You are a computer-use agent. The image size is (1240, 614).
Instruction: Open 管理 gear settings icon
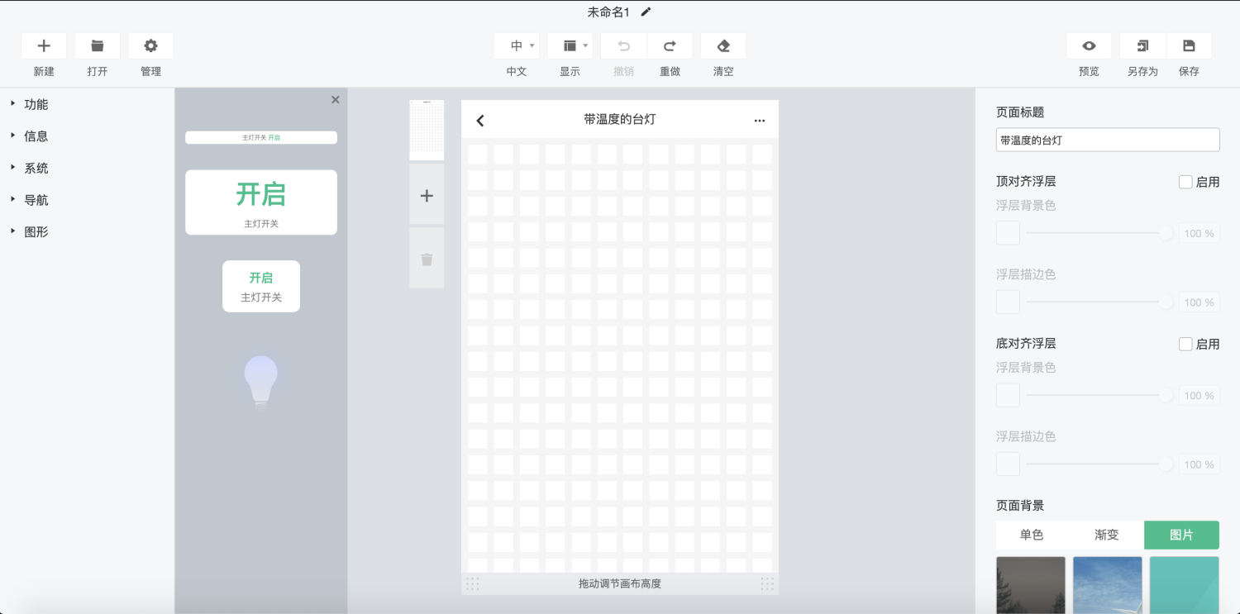pyautogui.click(x=150, y=45)
